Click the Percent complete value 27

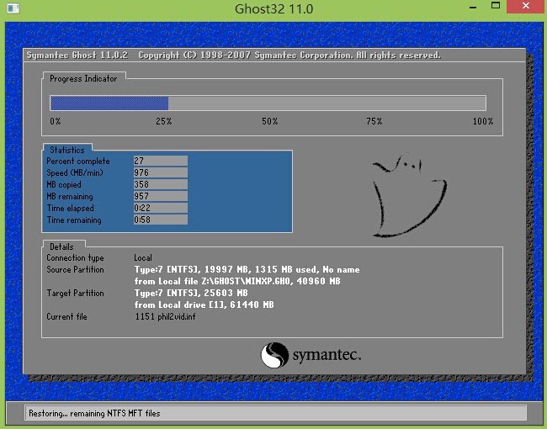(161, 161)
